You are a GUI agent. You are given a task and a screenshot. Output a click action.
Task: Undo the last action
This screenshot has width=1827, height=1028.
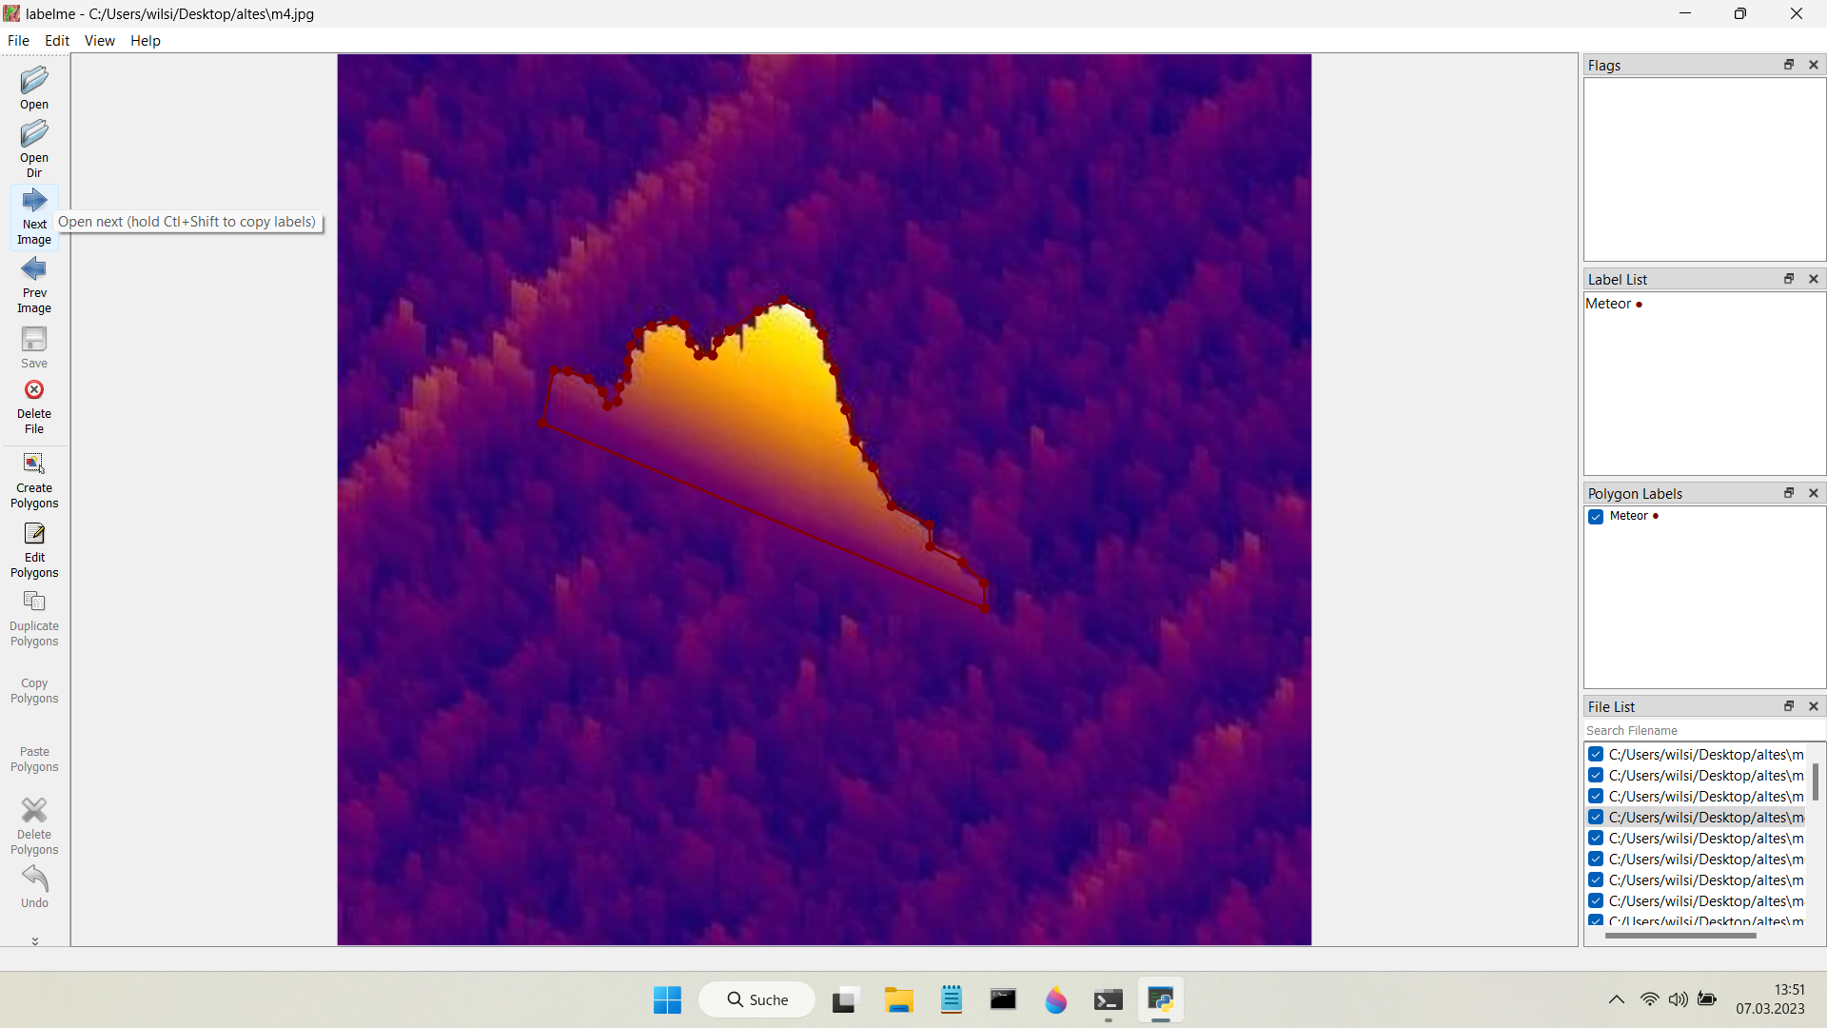34,887
